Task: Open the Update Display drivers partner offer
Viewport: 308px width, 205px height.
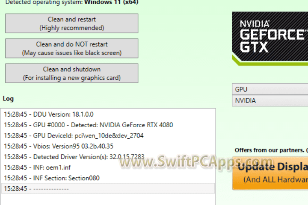Action: point(270,173)
